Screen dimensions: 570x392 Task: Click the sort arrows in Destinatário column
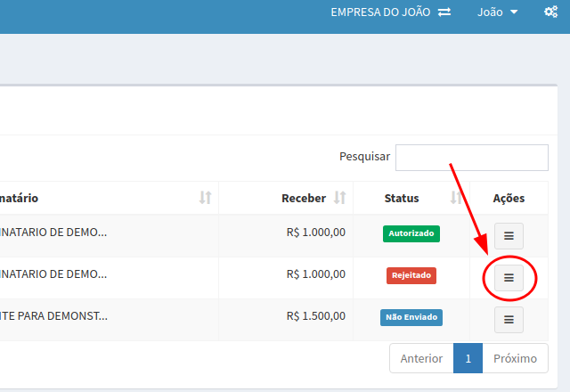[206, 198]
